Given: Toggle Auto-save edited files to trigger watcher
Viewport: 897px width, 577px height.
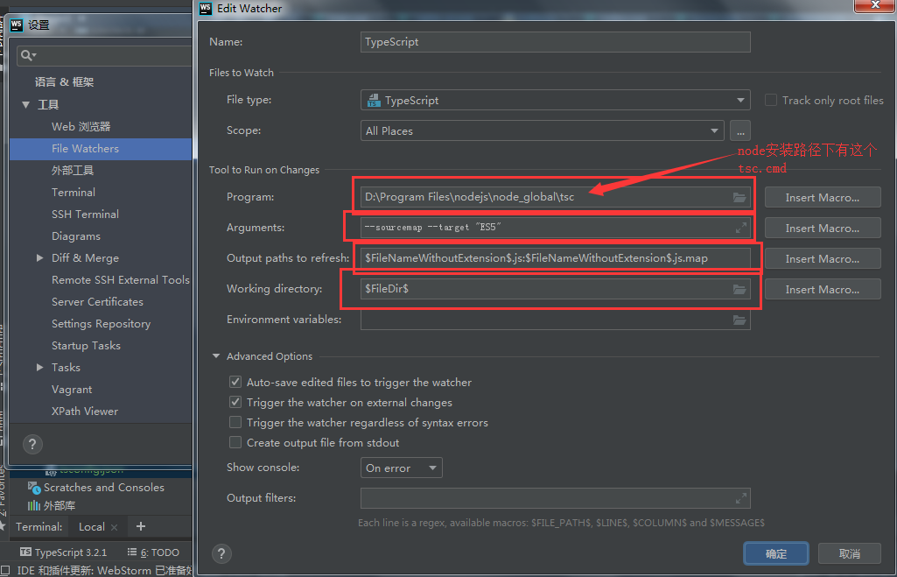Looking at the screenshot, I should point(235,382).
